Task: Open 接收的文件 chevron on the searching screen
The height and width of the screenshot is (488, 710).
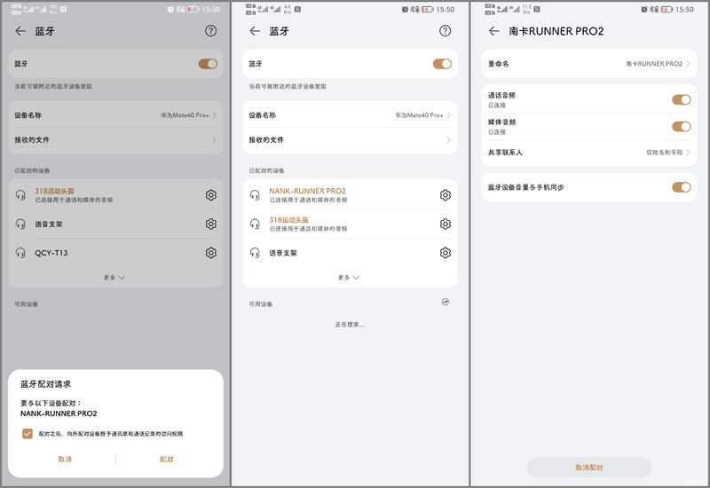Action: (449, 139)
